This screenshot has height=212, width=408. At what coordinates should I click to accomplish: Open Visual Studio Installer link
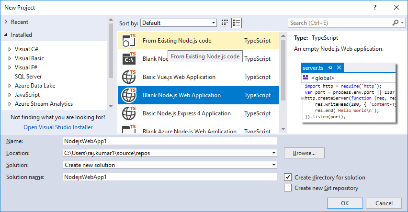pyautogui.click(x=58, y=127)
